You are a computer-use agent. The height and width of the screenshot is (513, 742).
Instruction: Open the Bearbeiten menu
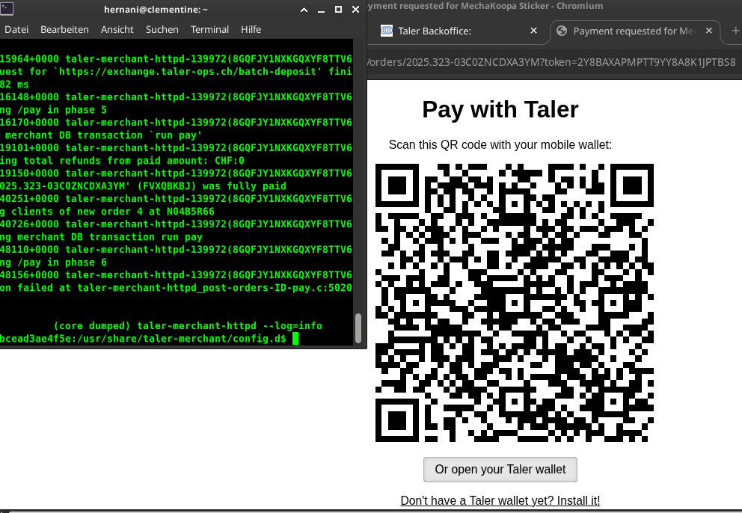click(64, 29)
